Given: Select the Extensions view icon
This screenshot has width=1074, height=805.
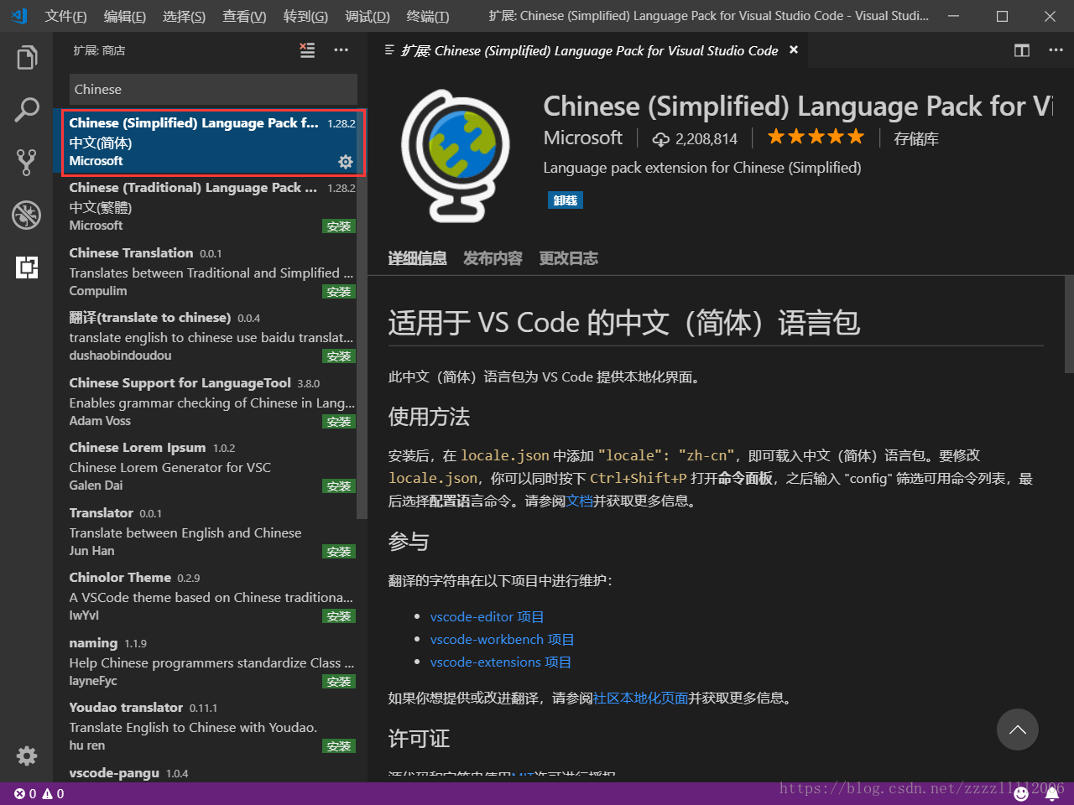Looking at the screenshot, I should 27,267.
